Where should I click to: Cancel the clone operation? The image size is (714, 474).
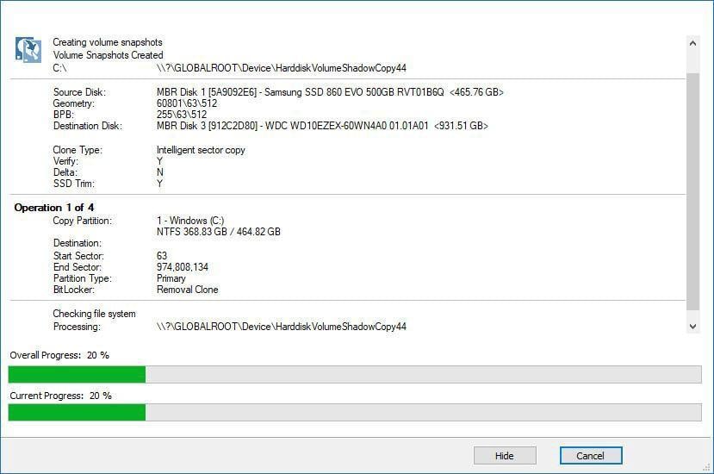[591, 455]
